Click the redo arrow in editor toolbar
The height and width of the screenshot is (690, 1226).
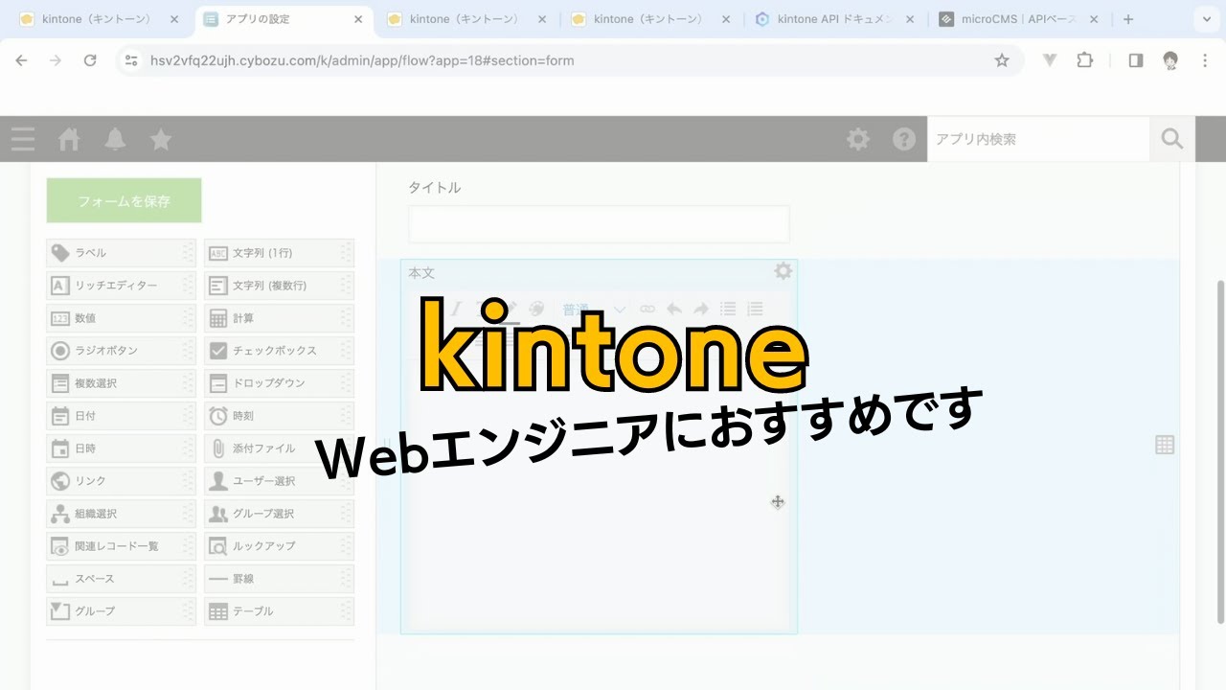click(x=701, y=309)
